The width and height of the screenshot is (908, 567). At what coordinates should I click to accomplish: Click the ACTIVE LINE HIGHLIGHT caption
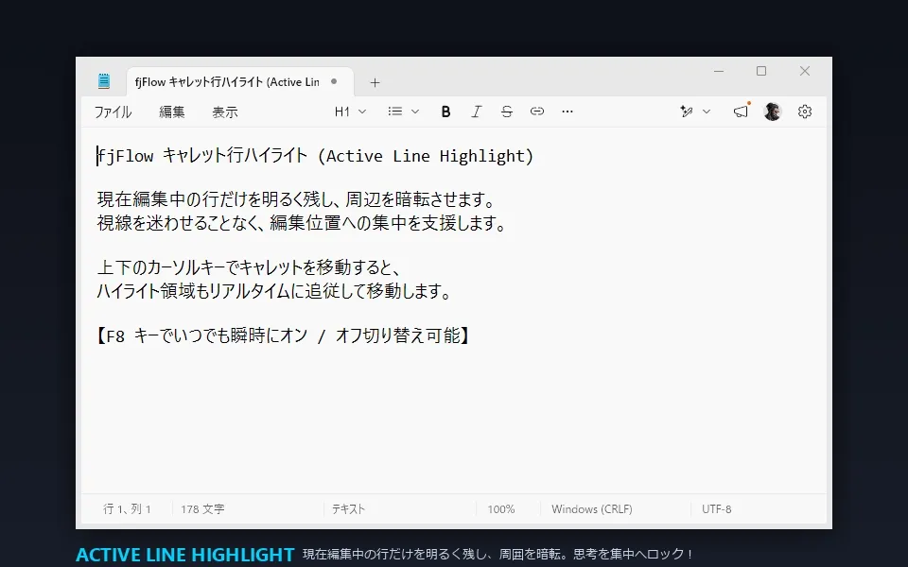tap(185, 555)
